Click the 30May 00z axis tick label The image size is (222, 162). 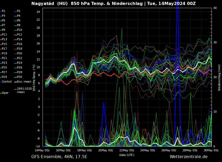click(211, 150)
